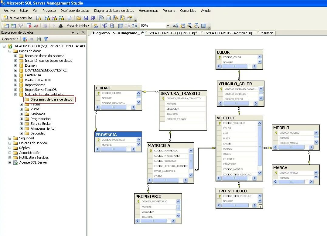
Task: Switch to the matricula.sql tab
Action: [229, 33]
